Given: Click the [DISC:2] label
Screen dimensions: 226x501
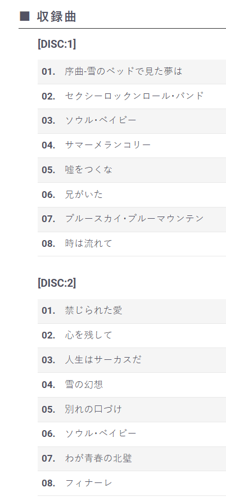Looking at the screenshot, I should [57, 283].
